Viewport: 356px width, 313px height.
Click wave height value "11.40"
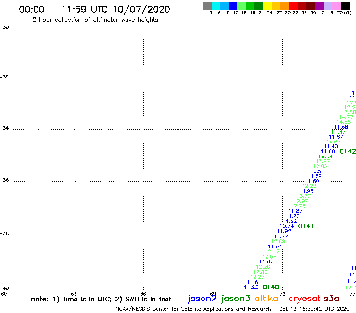coord(331,146)
